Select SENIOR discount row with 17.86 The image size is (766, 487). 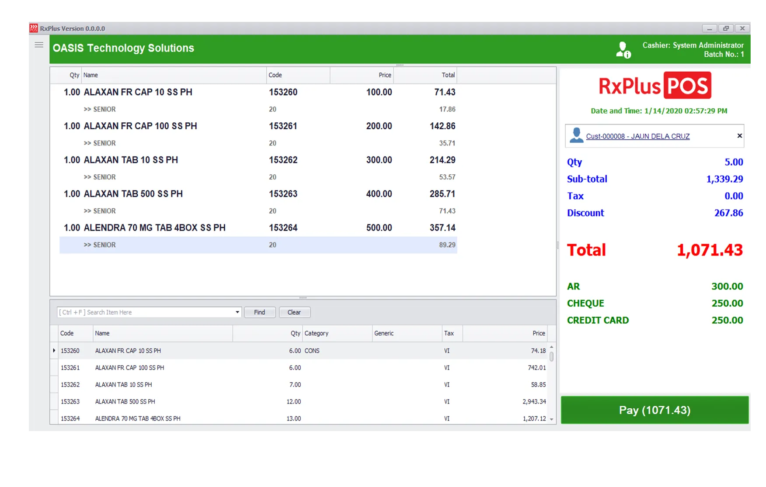click(x=258, y=109)
